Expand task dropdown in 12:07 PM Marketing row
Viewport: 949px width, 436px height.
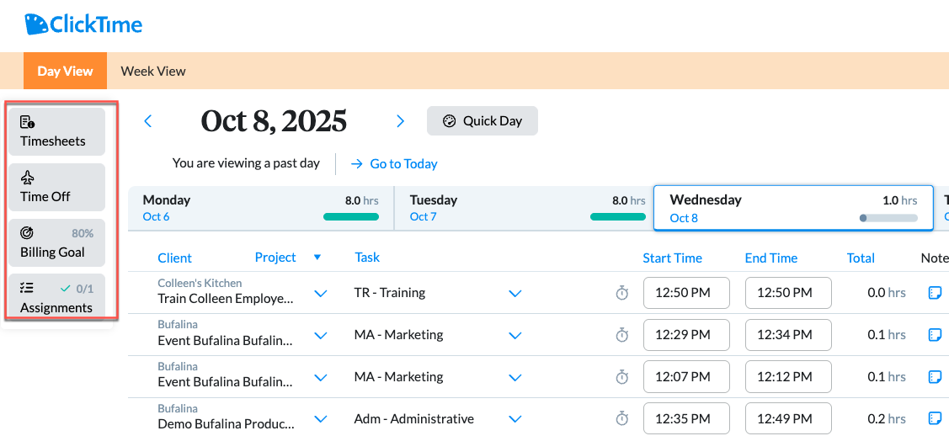tap(515, 377)
